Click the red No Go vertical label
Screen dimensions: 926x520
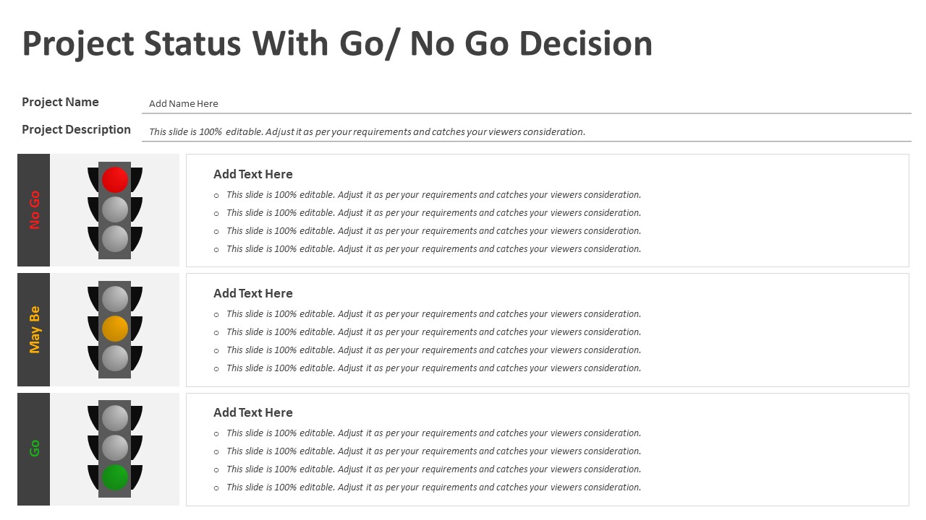coord(34,210)
